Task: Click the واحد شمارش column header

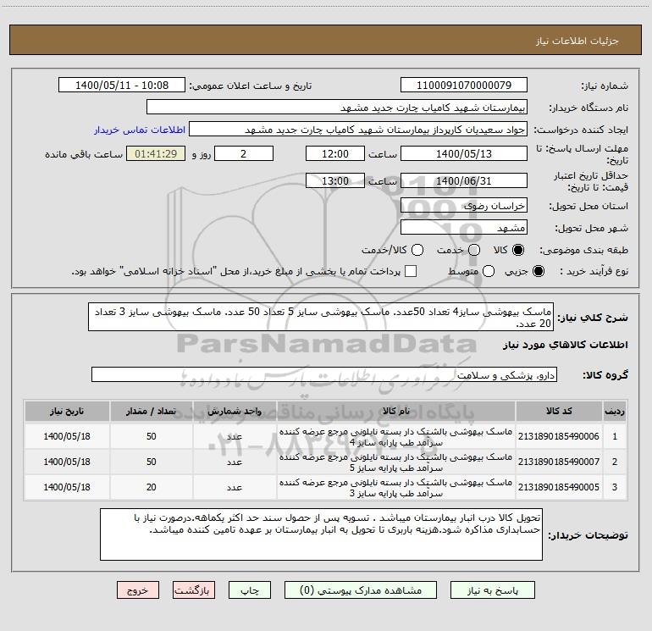Action: 235,412
